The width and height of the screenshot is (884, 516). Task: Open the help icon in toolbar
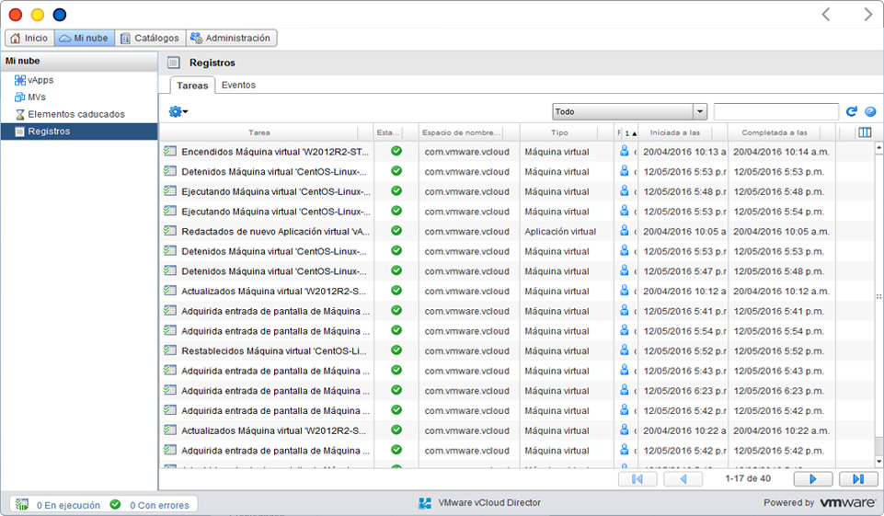(x=870, y=111)
